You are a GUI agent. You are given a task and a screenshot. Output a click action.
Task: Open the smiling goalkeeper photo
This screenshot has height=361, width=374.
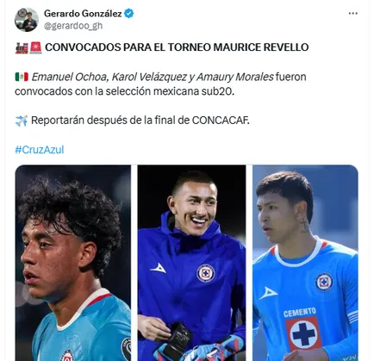point(191,263)
